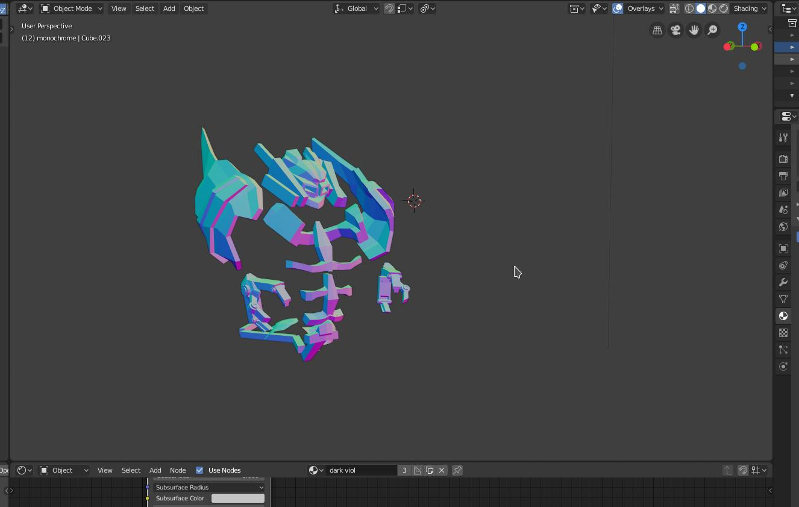
Task: Open the viewport View menu
Action: point(119,8)
